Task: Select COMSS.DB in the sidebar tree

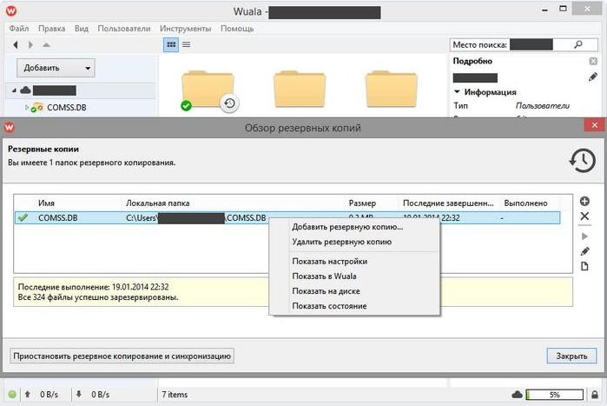Action: click(67, 108)
